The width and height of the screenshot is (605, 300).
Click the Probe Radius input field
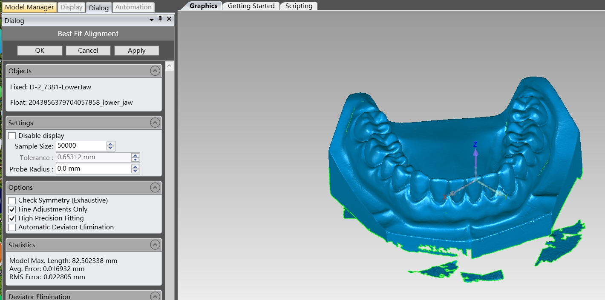tap(93, 169)
